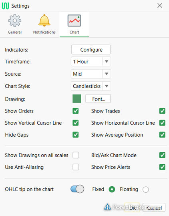Viewport: 169px width, 216px height.
Task: Pick the green Drawing color swatch
Action: [x=77, y=99]
